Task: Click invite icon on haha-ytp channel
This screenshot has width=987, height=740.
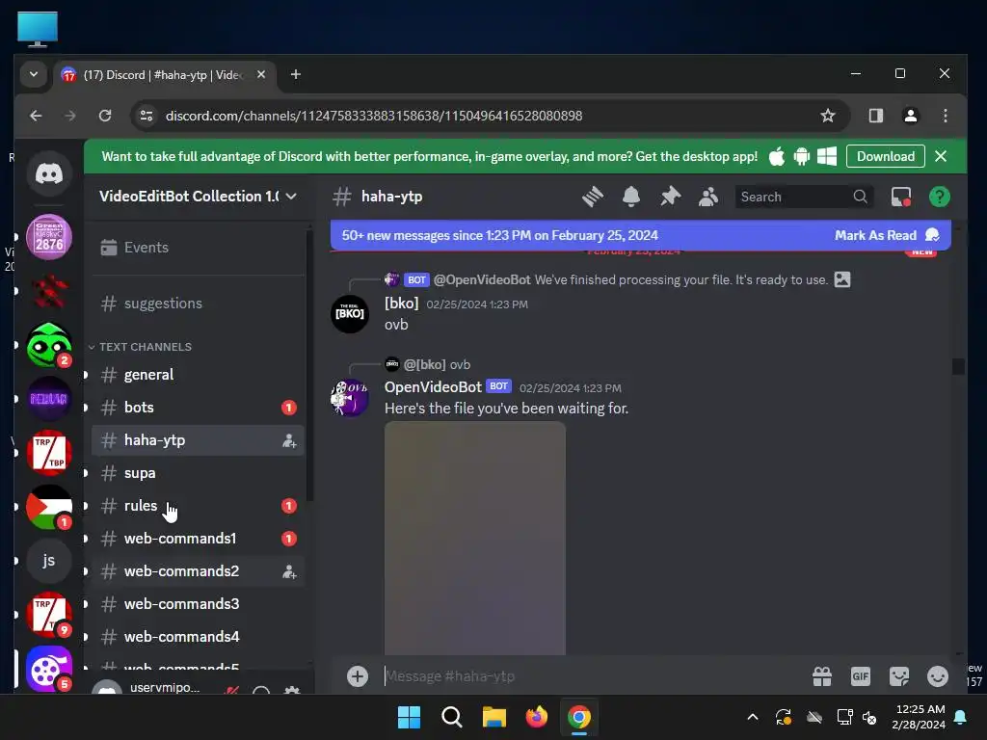Action: 289,440
